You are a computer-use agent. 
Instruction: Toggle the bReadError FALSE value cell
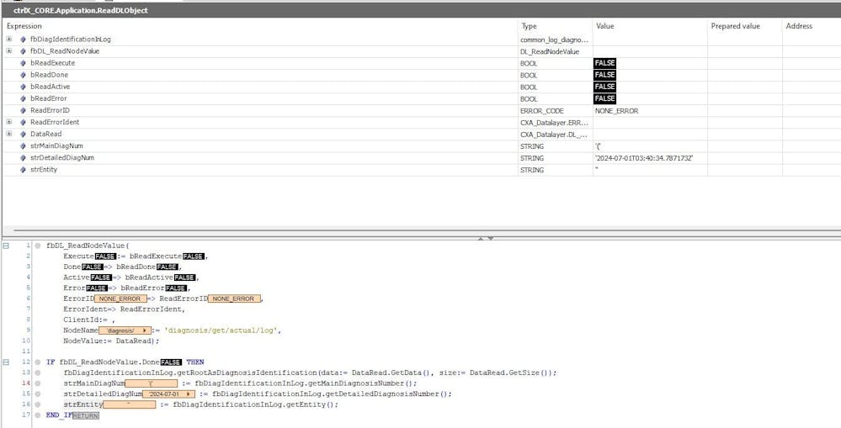point(604,98)
